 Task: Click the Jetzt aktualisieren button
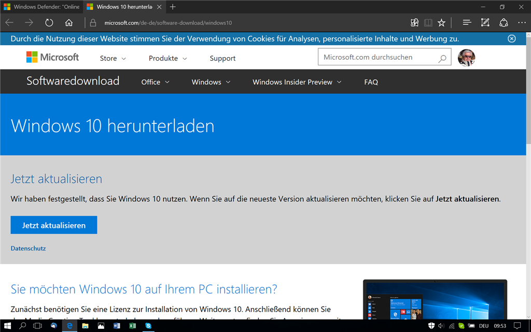point(54,225)
